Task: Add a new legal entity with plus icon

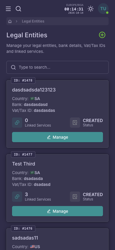Action: click(x=102, y=35)
